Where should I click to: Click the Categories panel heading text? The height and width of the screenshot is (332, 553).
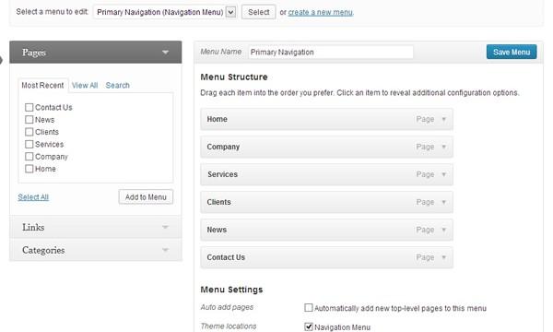[x=43, y=250]
